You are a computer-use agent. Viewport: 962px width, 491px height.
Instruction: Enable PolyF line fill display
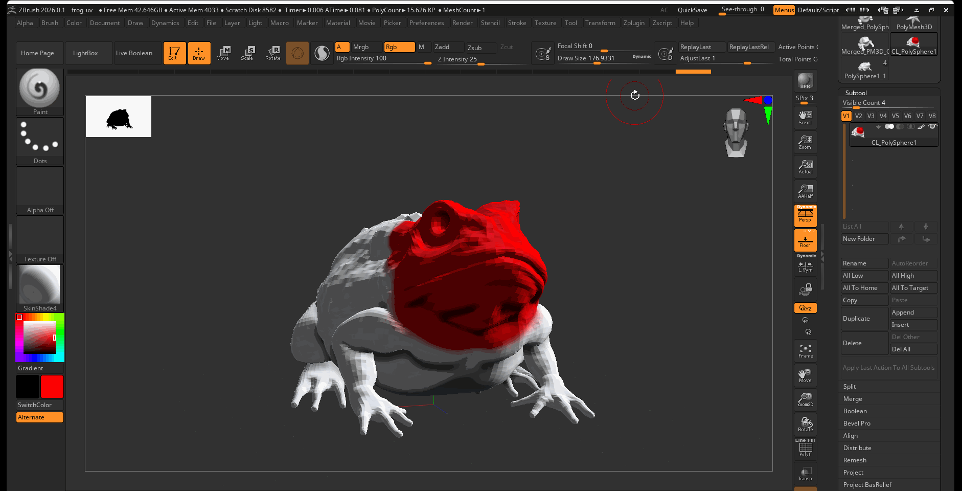805,448
